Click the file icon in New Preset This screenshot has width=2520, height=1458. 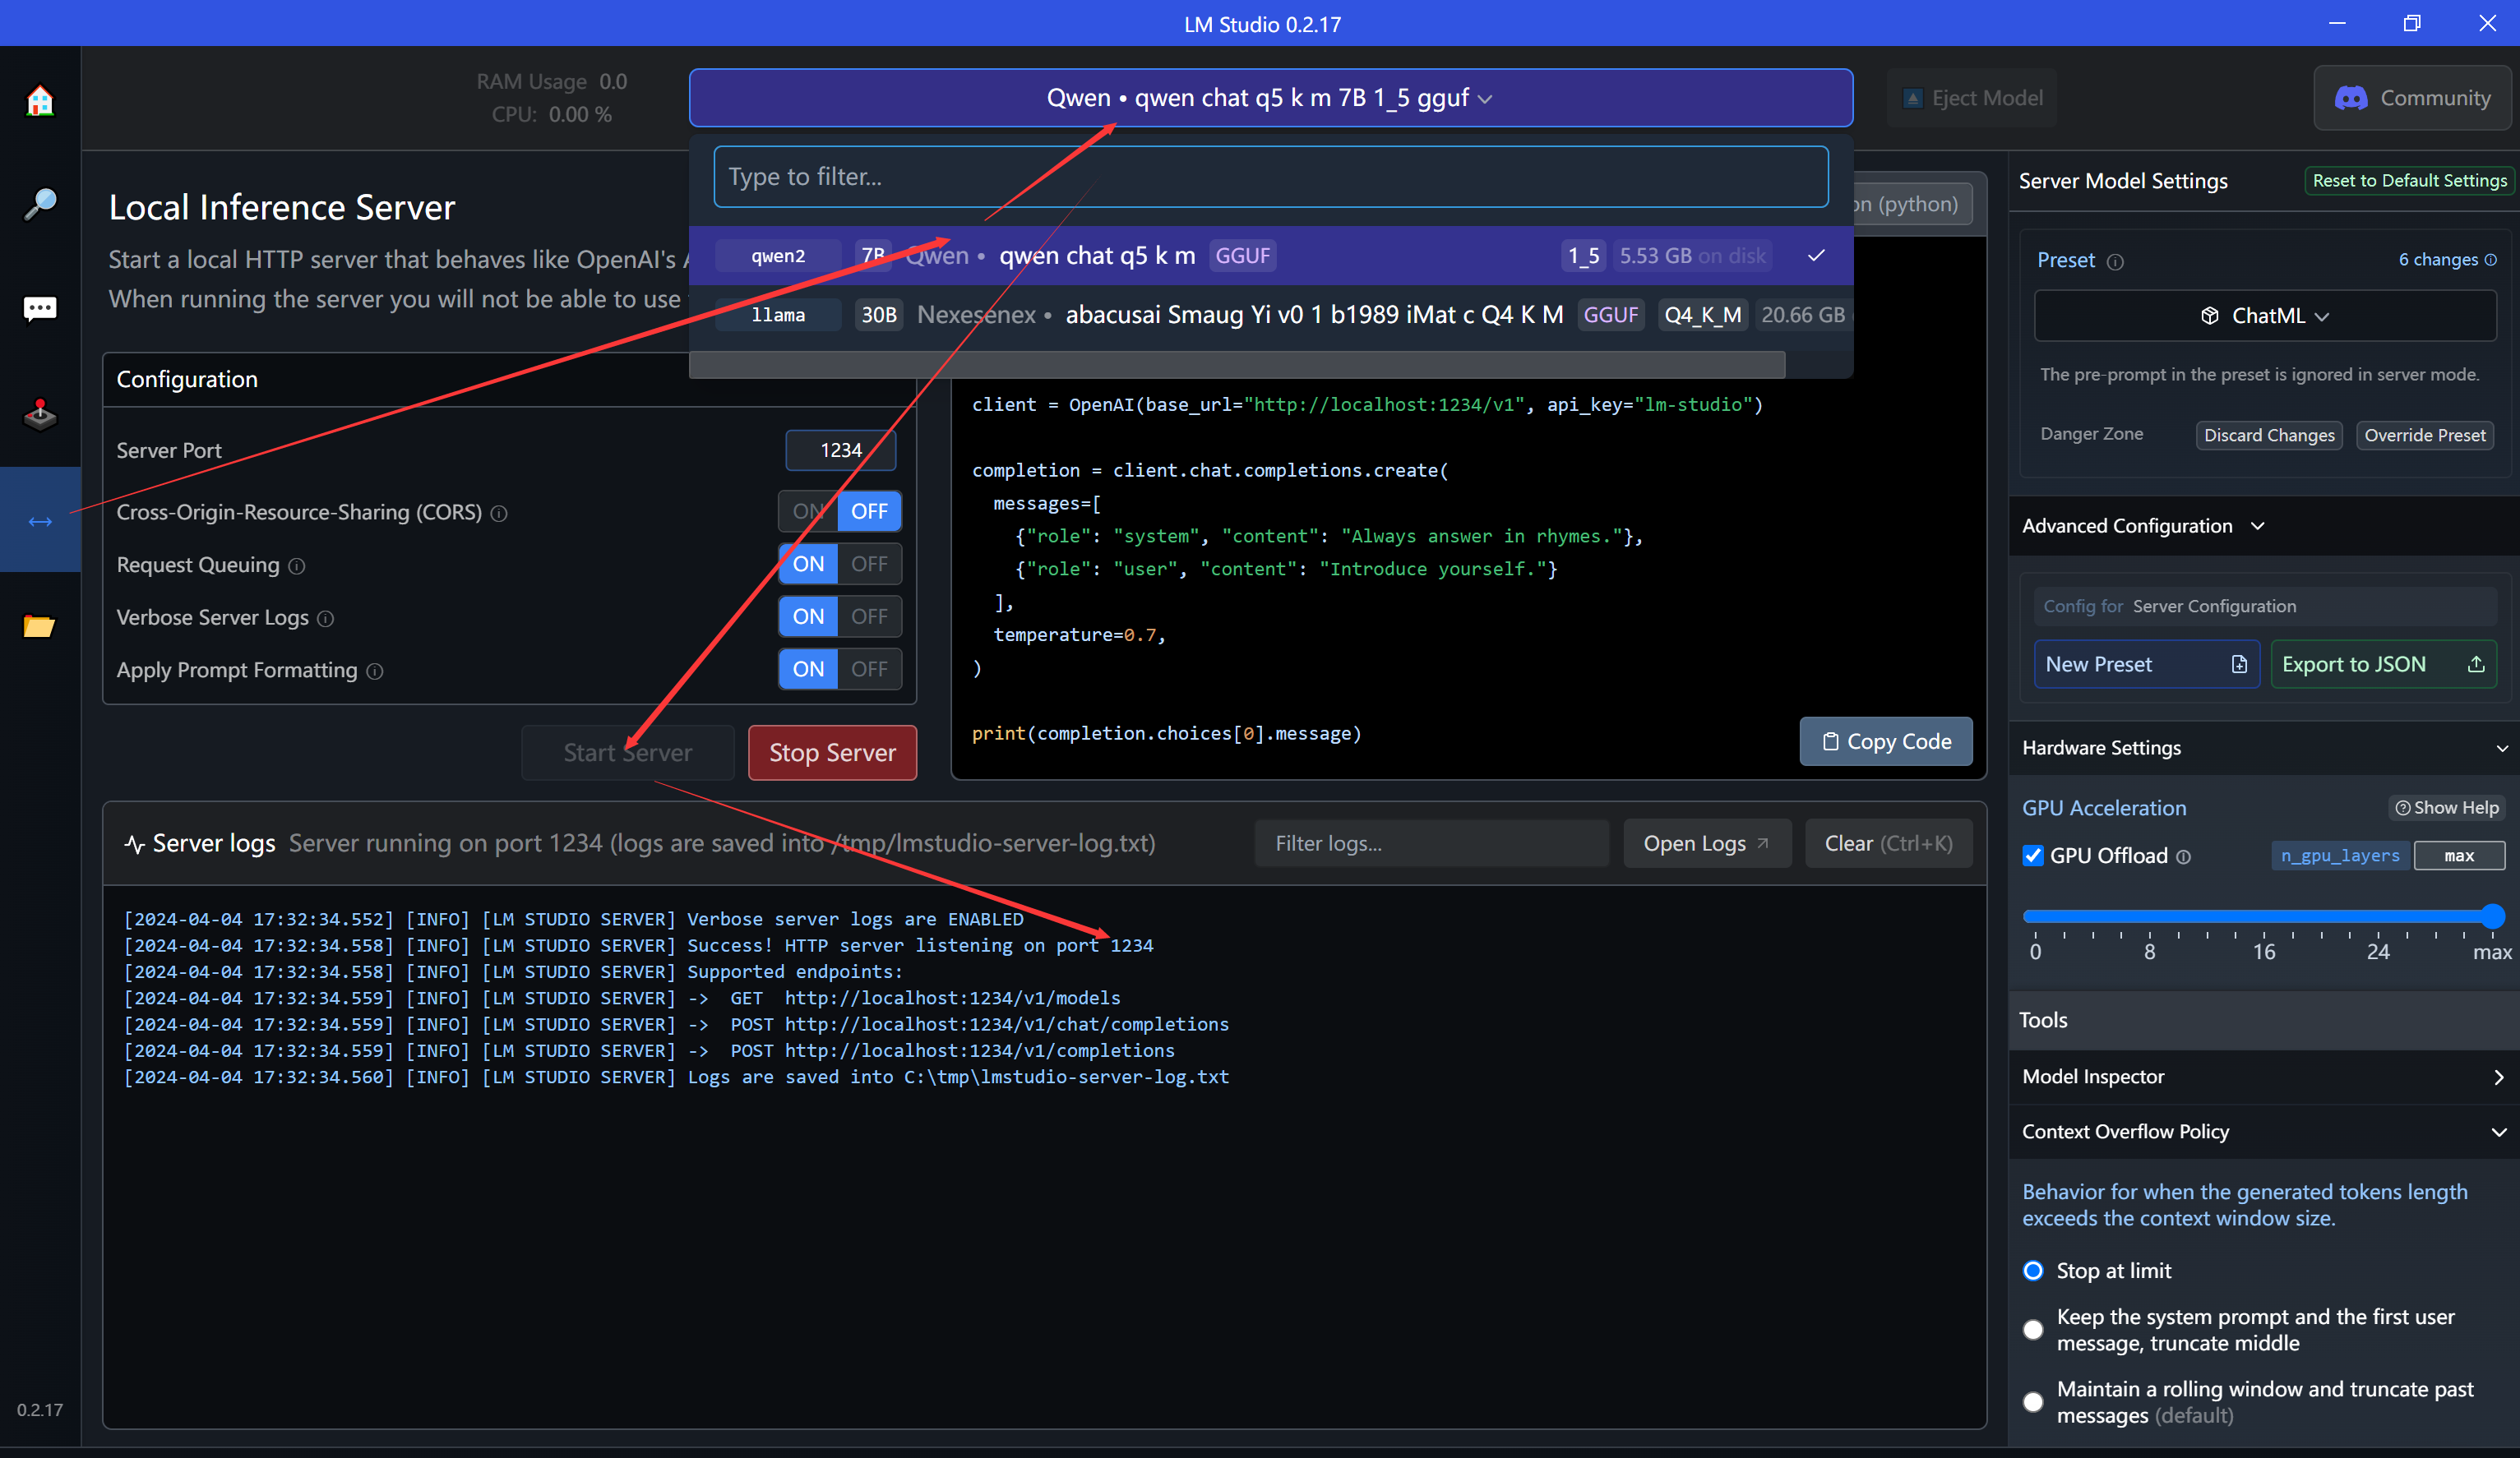coord(2239,665)
